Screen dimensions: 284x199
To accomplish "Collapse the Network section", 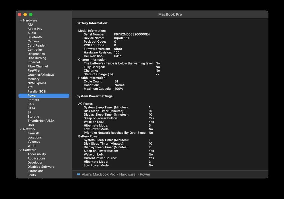I will click(21, 129).
